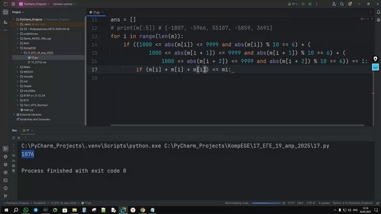Click the Reformatting code progress bar
The height and width of the screenshot is (214, 381).
(266, 203)
